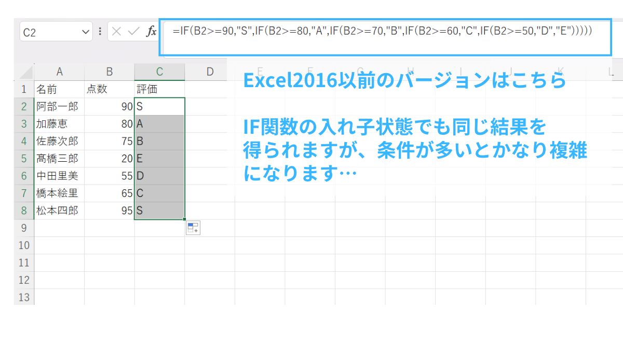Click the three-dot handle beside Name Box
The height and width of the screenshot is (350, 623).
[x=100, y=32]
